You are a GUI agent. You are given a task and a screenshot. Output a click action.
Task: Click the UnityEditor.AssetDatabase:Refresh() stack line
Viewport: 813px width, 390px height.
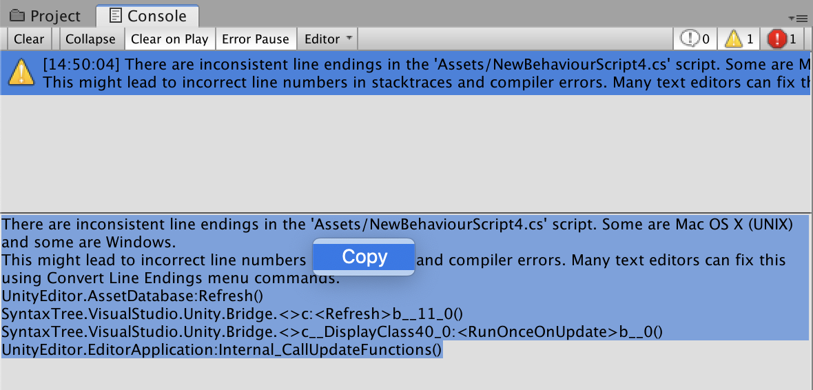(x=133, y=296)
